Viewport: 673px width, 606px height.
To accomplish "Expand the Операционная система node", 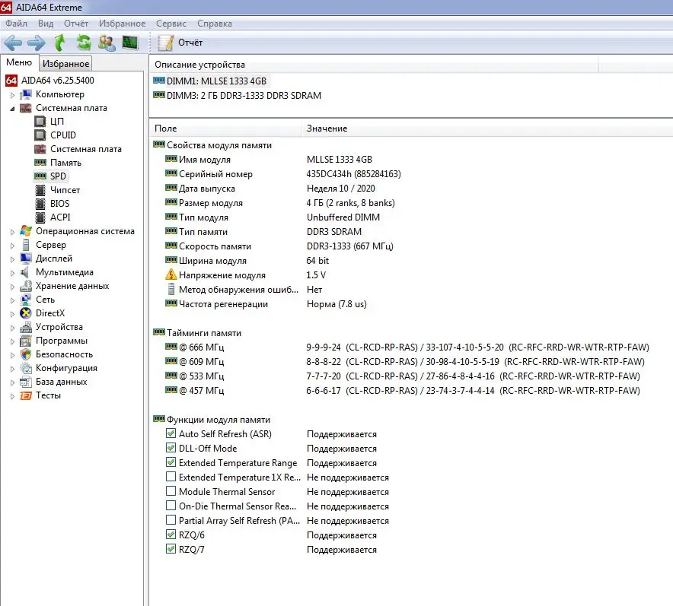I will click(12, 232).
